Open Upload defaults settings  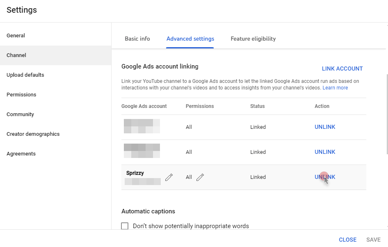coord(55,75)
